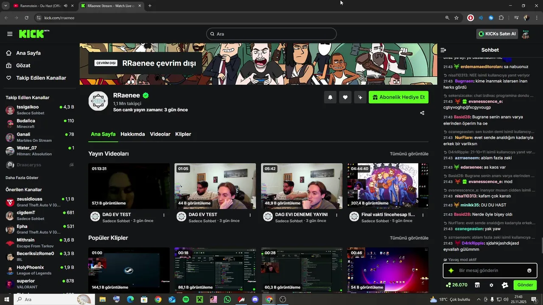Open the Chrome extensions puzzle menu

click(501, 18)
